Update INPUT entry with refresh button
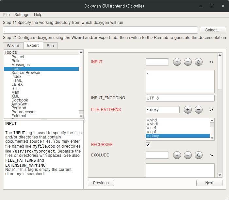This screenshot has width=229, height=200. pyautogui.click(x=199, y=62)
